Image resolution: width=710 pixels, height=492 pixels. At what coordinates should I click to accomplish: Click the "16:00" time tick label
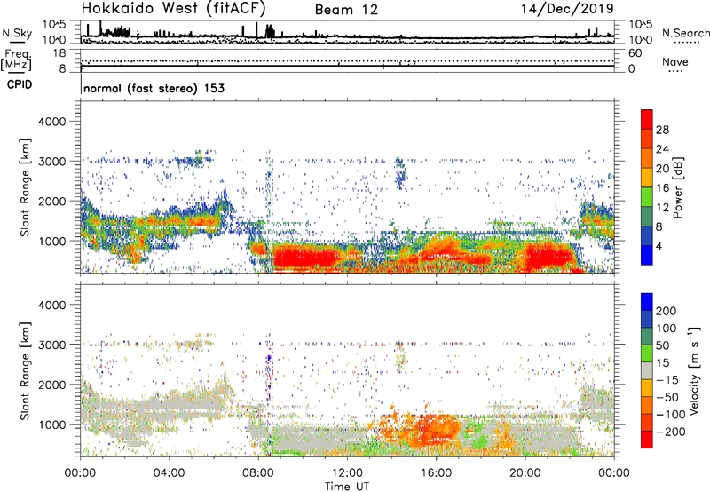(x=436, y=473)
